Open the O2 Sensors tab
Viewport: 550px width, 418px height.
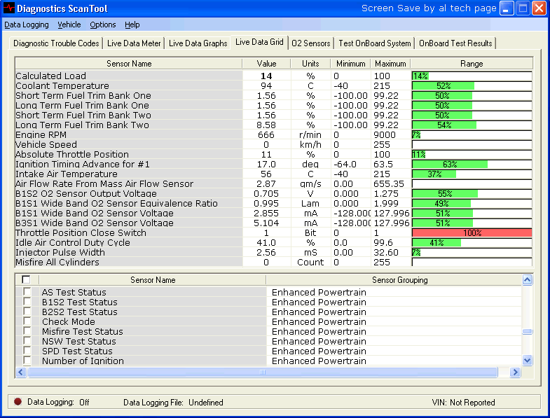click(x=311, y=43)
